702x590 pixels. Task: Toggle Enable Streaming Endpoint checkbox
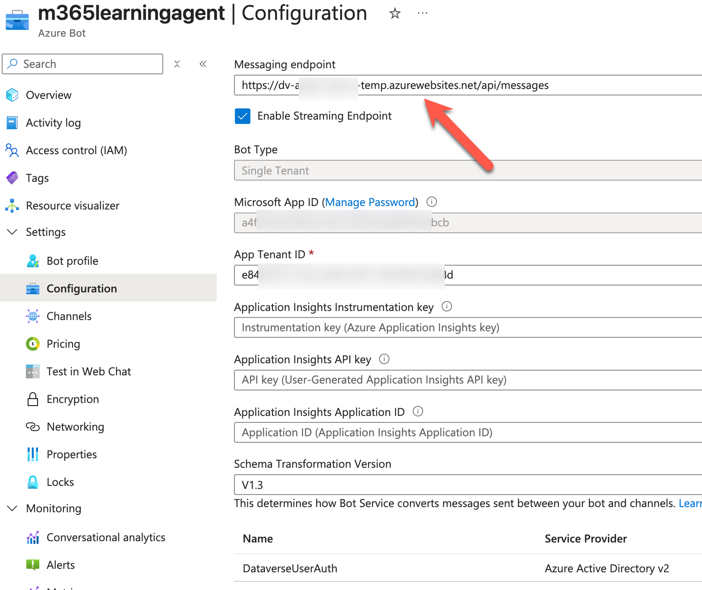point(243,116)
